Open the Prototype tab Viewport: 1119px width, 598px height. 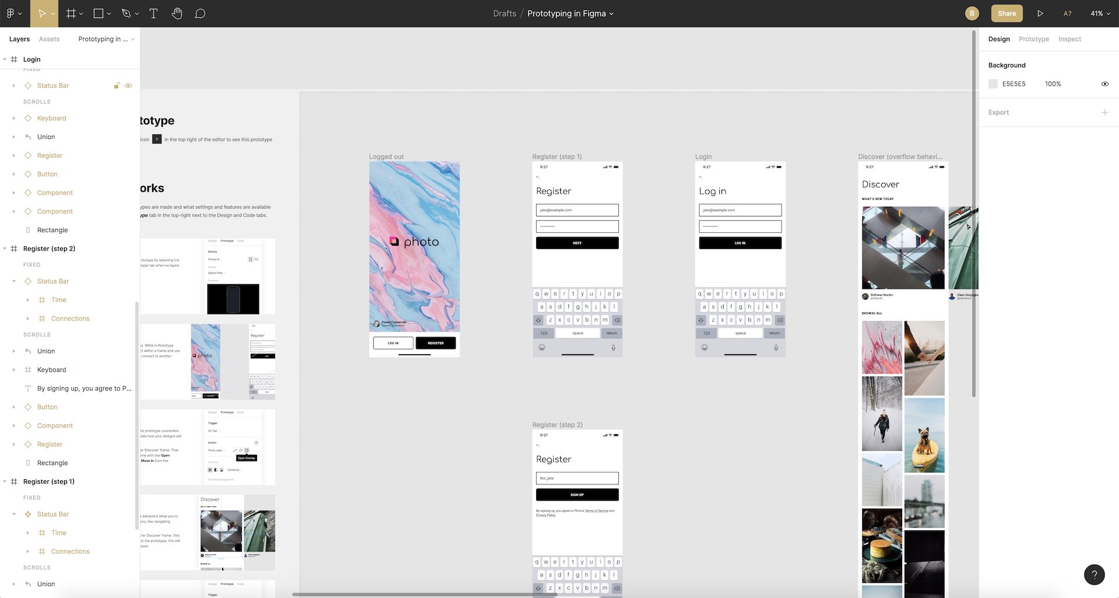pyautogui.click(x=1034, y=39)
